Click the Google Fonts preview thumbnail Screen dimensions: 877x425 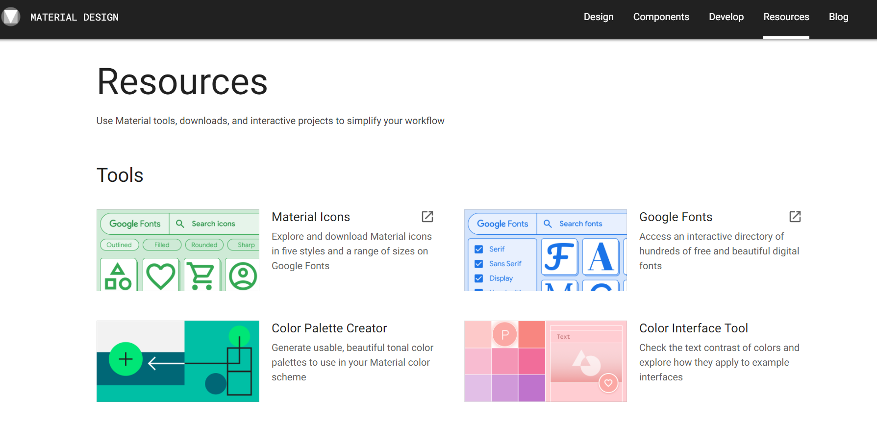tap(546, 250)
